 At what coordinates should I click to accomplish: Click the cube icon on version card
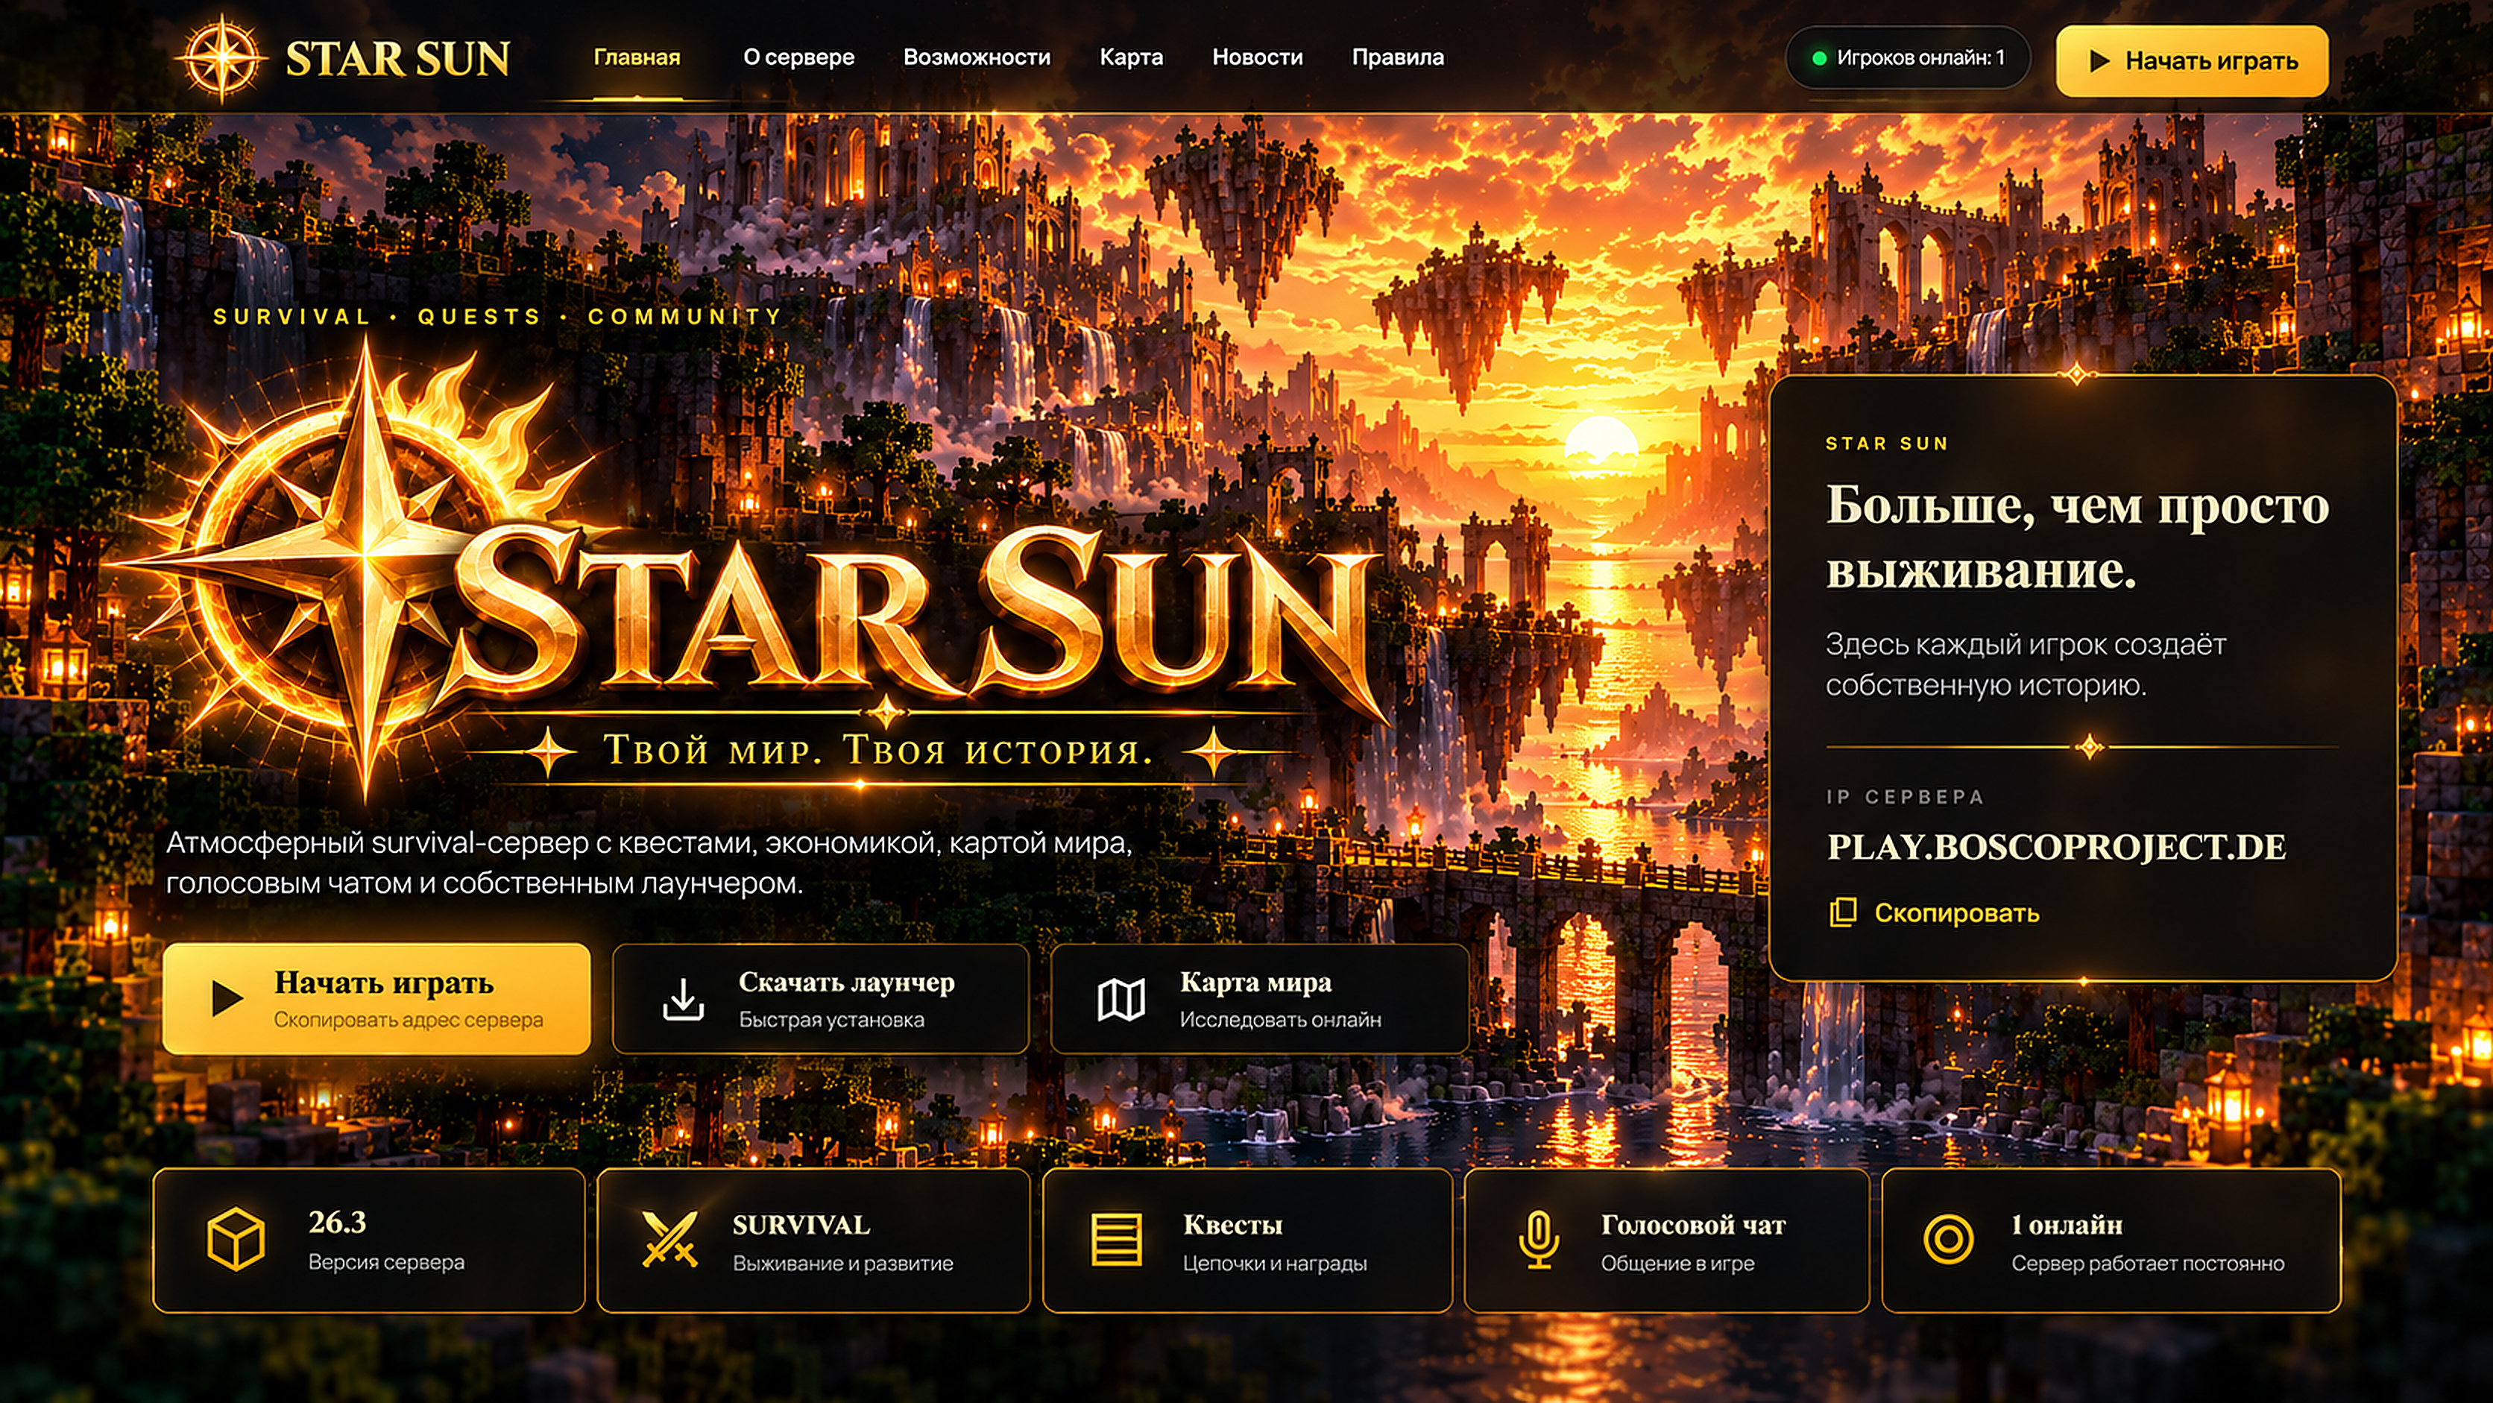pos(236,1238)
